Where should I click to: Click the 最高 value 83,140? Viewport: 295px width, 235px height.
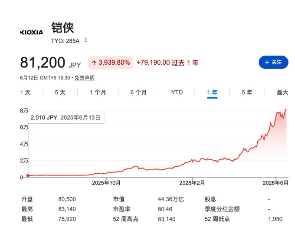click(67, 209)
